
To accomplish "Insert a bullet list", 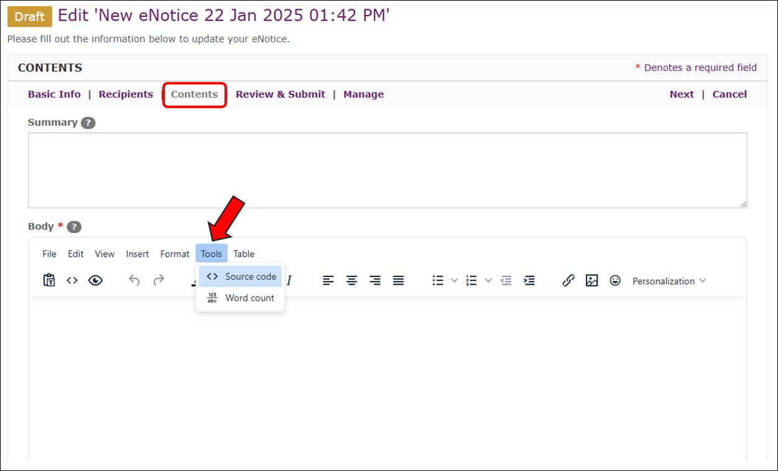I will pos(438,281).
